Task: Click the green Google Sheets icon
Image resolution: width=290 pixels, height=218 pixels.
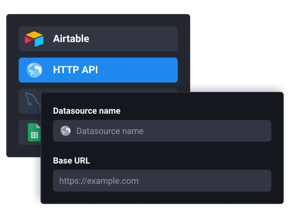Action: coord(34,132)
